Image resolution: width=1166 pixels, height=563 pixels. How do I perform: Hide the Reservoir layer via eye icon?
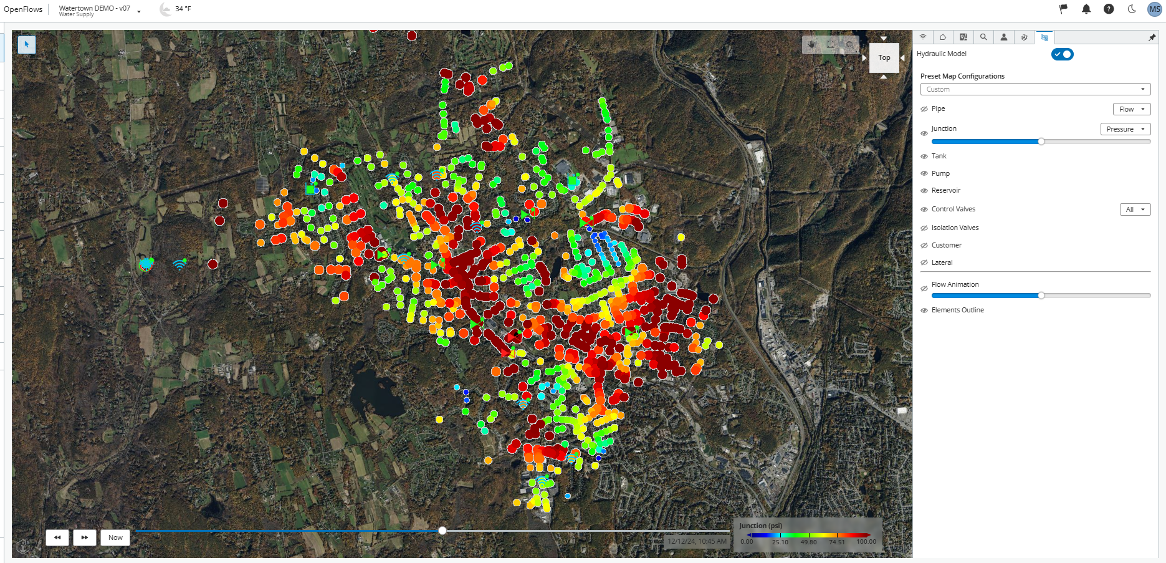point(924,191)
